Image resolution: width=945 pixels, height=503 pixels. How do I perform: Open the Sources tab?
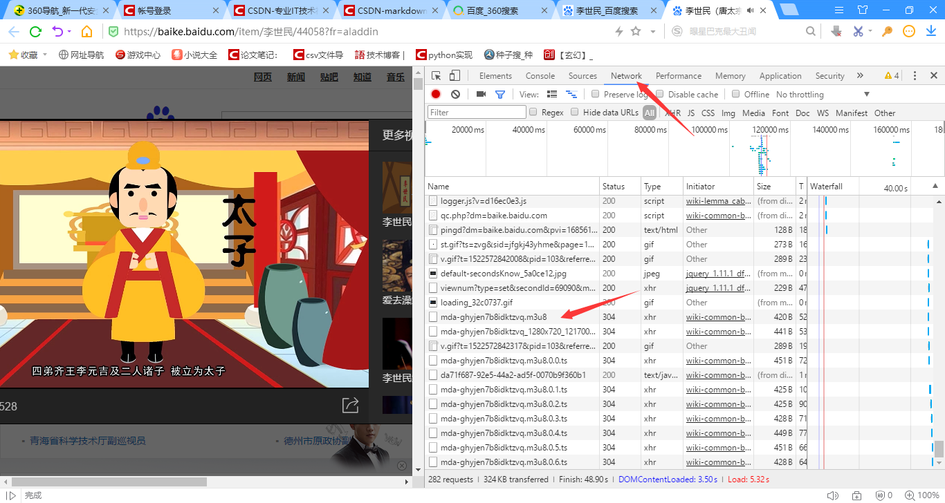point(582,76)
